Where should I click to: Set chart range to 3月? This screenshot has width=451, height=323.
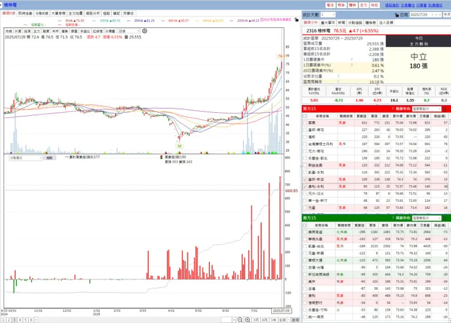click(256, 319)
